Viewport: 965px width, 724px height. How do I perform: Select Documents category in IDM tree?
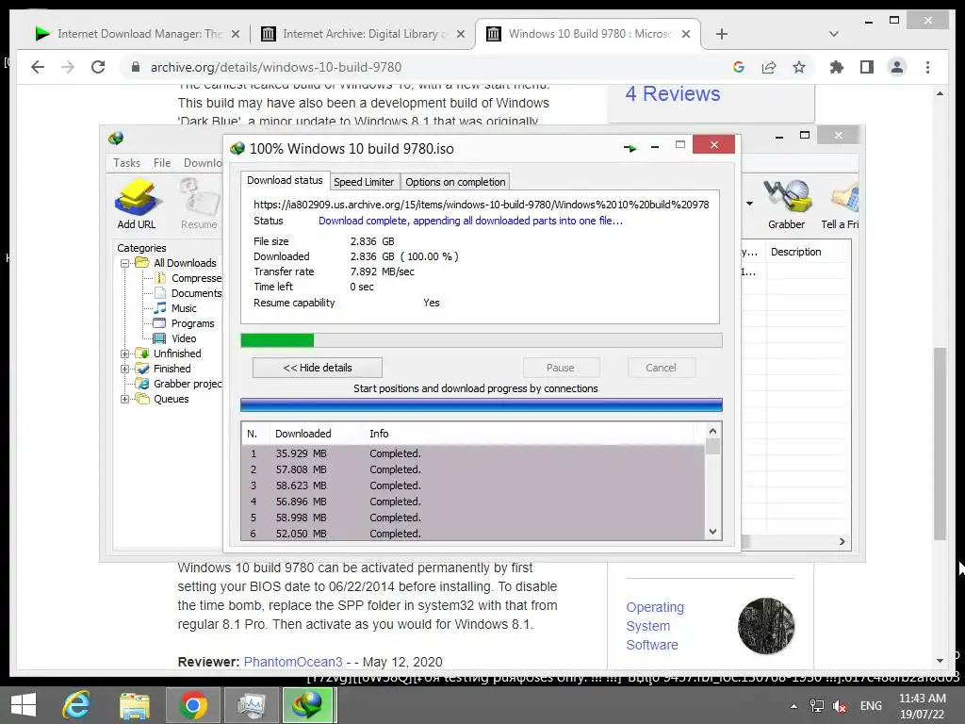coord(196,294)
